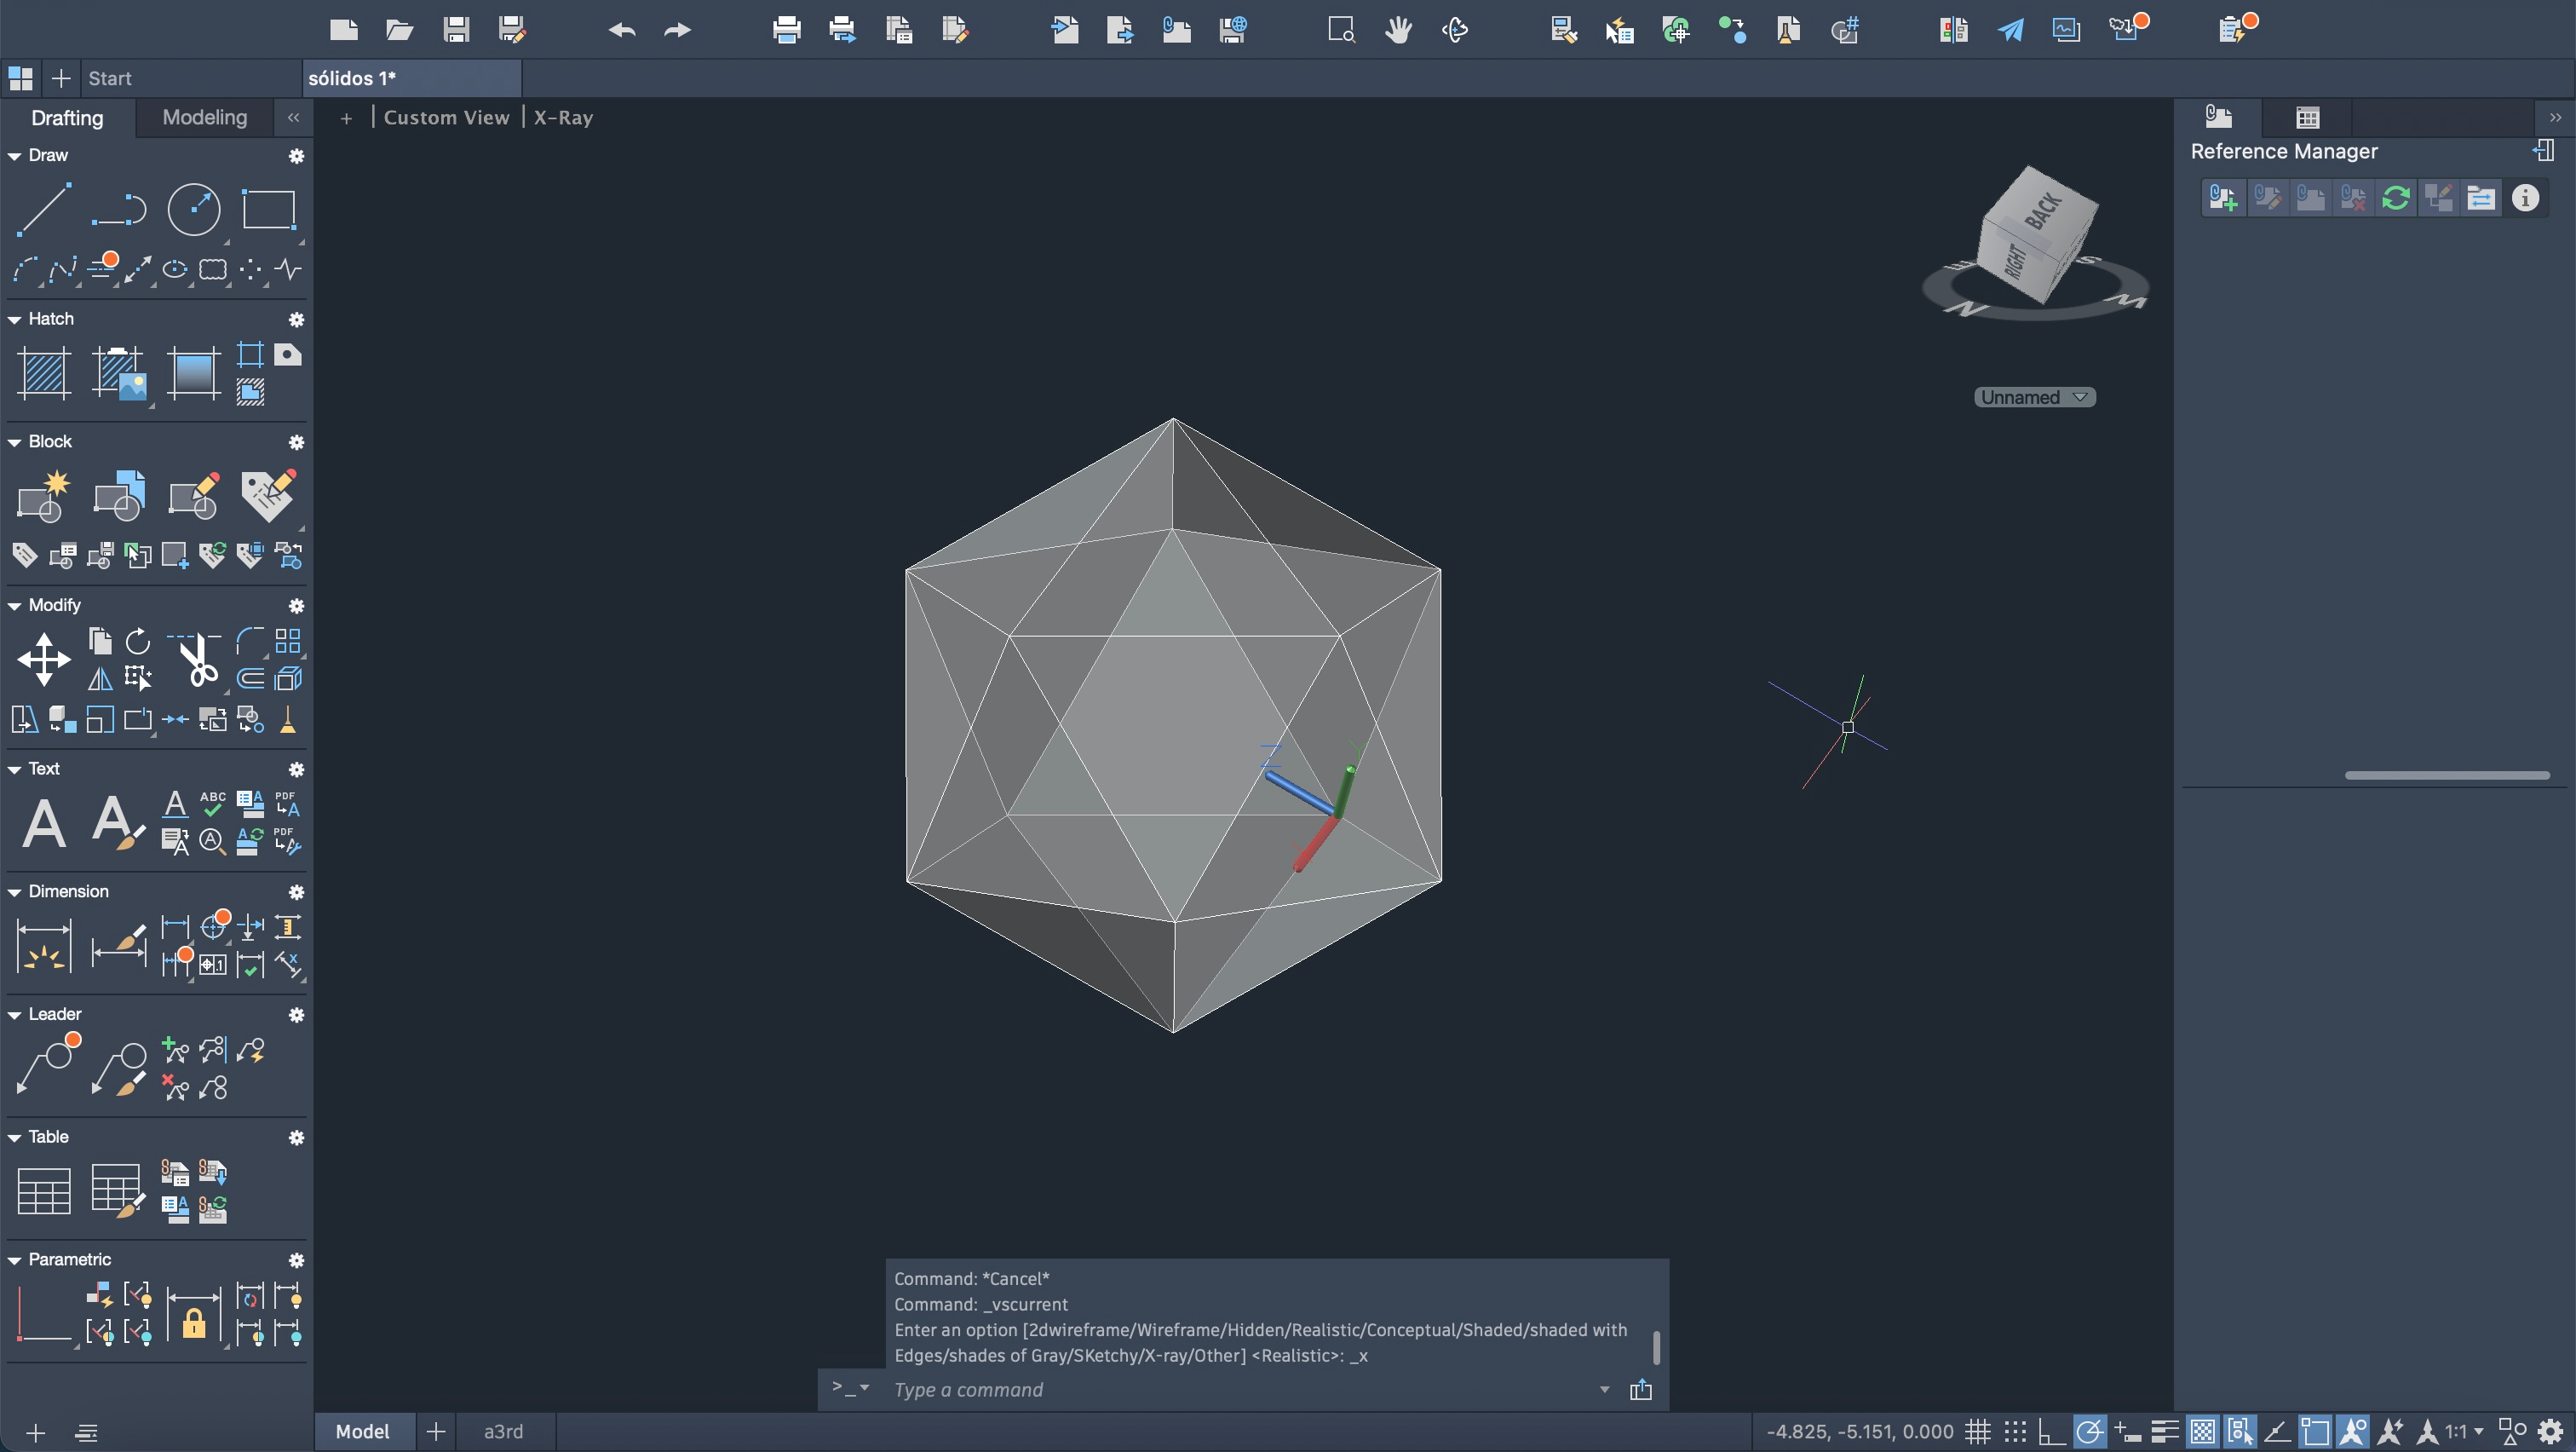Refresh references in Reference Manager
The width and height of the screenshot is (2576, 1452).
click(2395, 198)
